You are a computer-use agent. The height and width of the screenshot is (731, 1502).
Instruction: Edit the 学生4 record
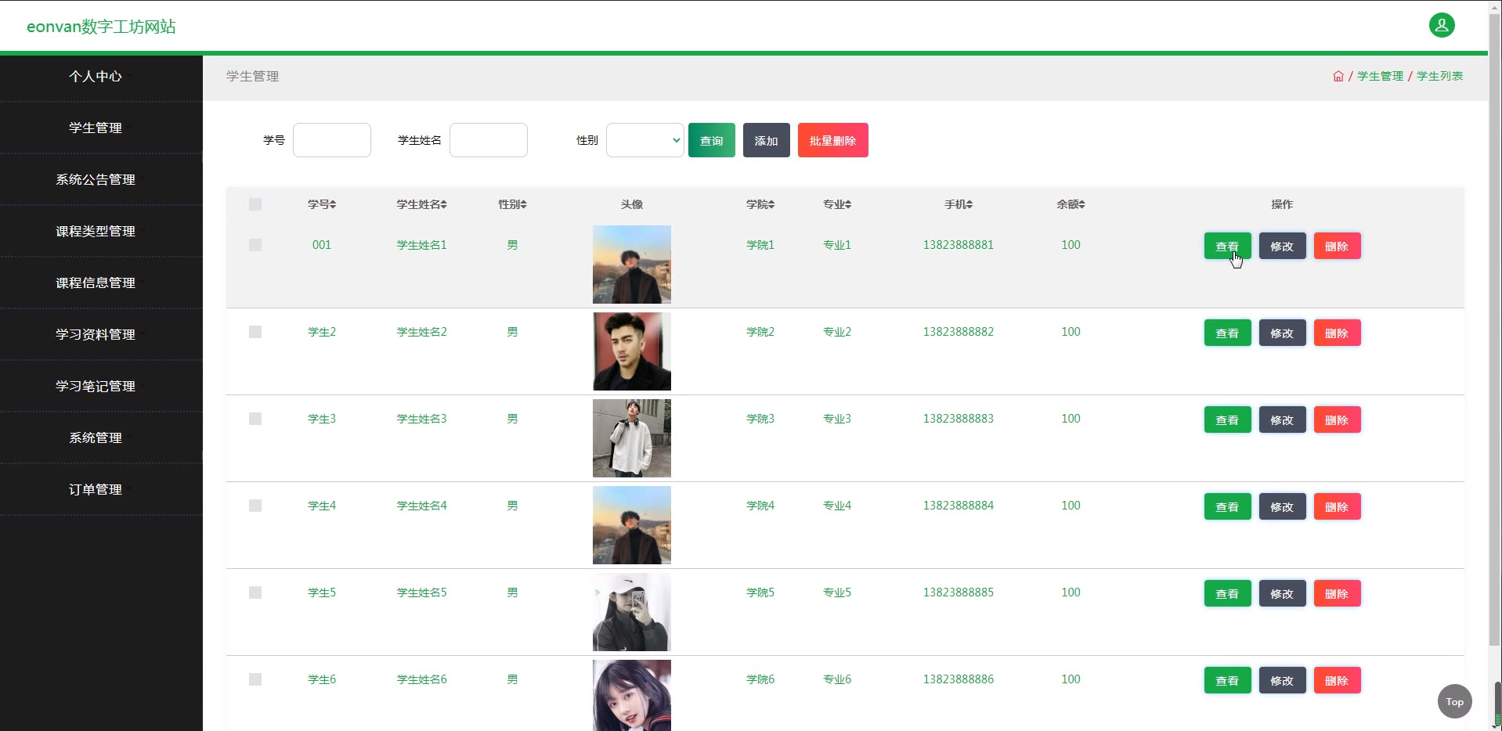pos(1282,506)
